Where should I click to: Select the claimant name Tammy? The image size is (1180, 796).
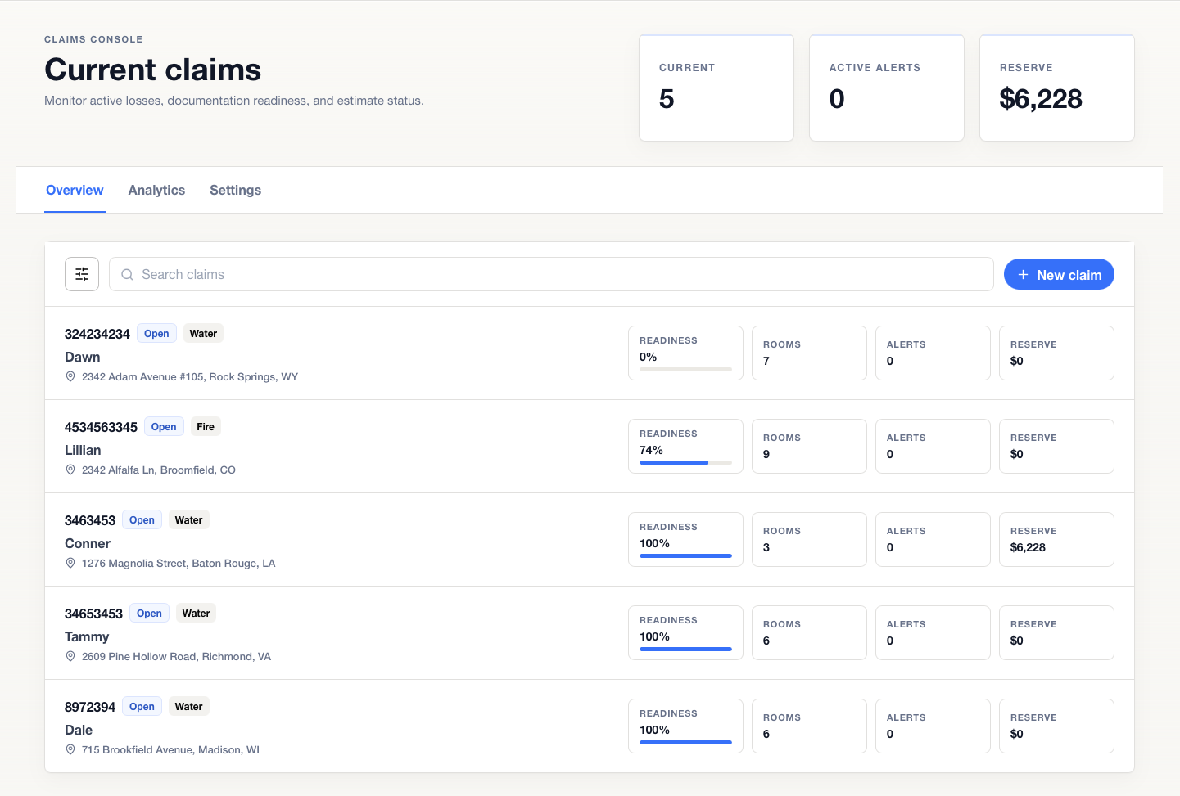(87, 637)
